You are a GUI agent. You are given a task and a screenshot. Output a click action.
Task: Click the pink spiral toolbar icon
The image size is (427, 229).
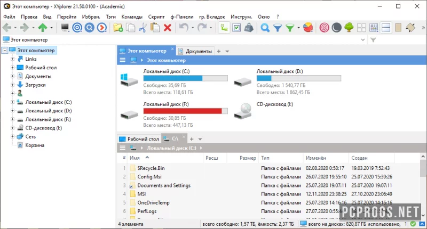click(324, 28)
